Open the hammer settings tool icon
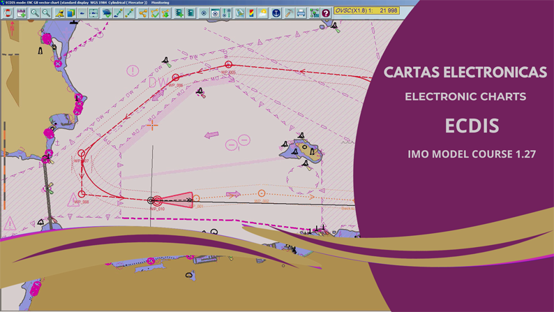 pos(289,13)
